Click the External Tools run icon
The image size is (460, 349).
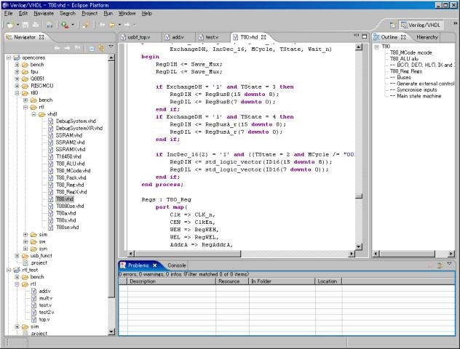point(64,25)
